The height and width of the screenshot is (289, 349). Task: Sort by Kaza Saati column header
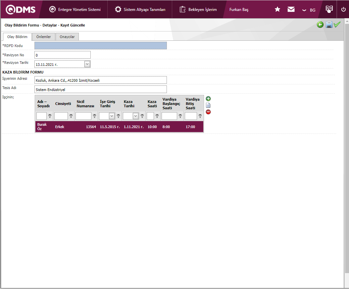pyautogui.click(x=152, y=104)
